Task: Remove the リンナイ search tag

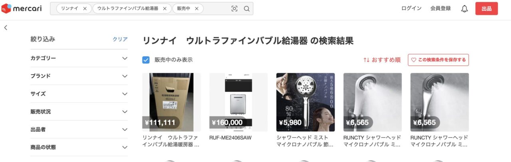Action: pos(85,8)
